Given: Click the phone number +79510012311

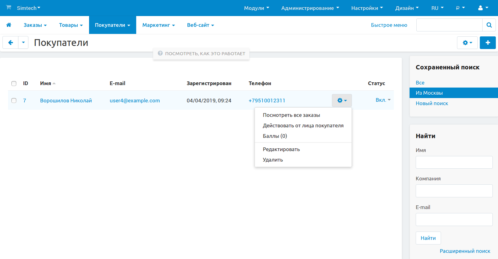Looking at the screenshot, I should pos(267,101).
